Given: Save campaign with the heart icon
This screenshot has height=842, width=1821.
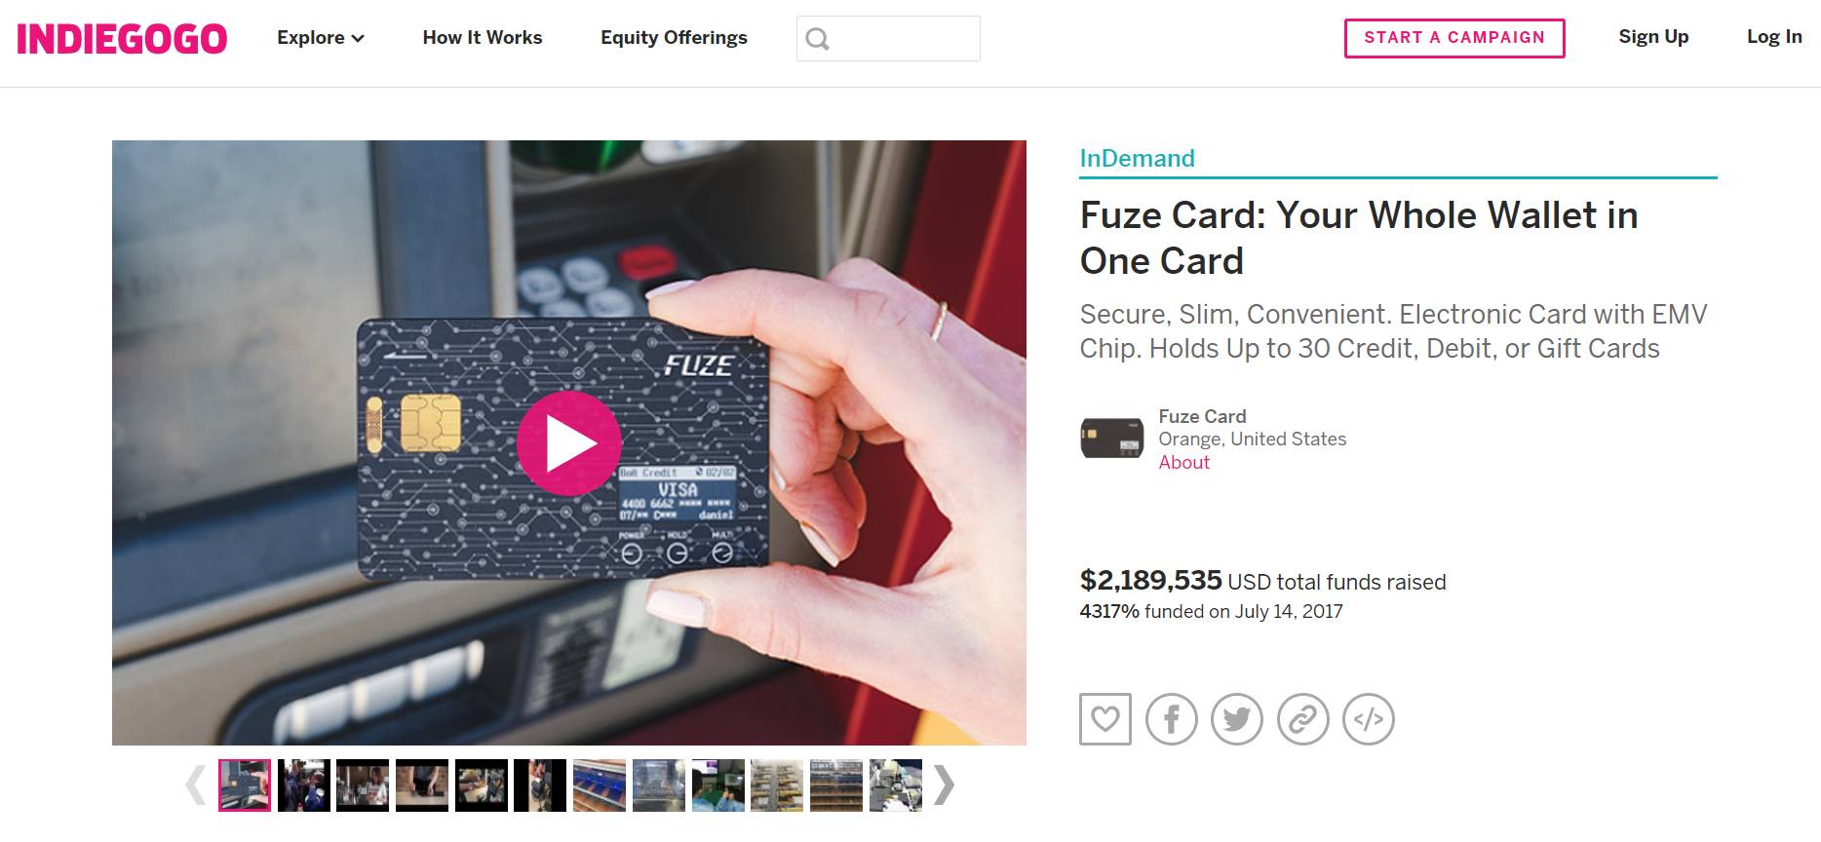Looking at the screenshot, I should coord(1105,719).
